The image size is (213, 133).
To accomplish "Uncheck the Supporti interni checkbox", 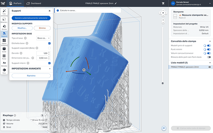I will 50,63.
